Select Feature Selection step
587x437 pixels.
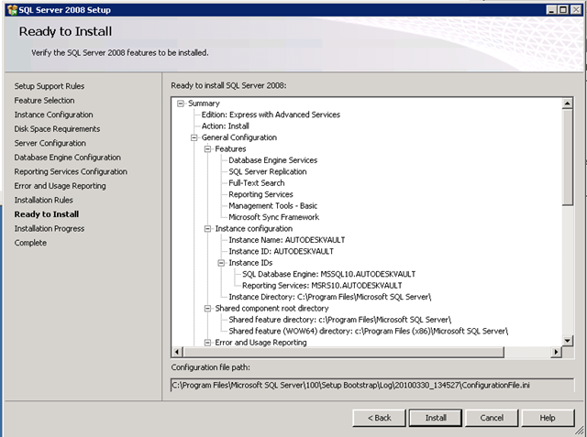point(44,100)
